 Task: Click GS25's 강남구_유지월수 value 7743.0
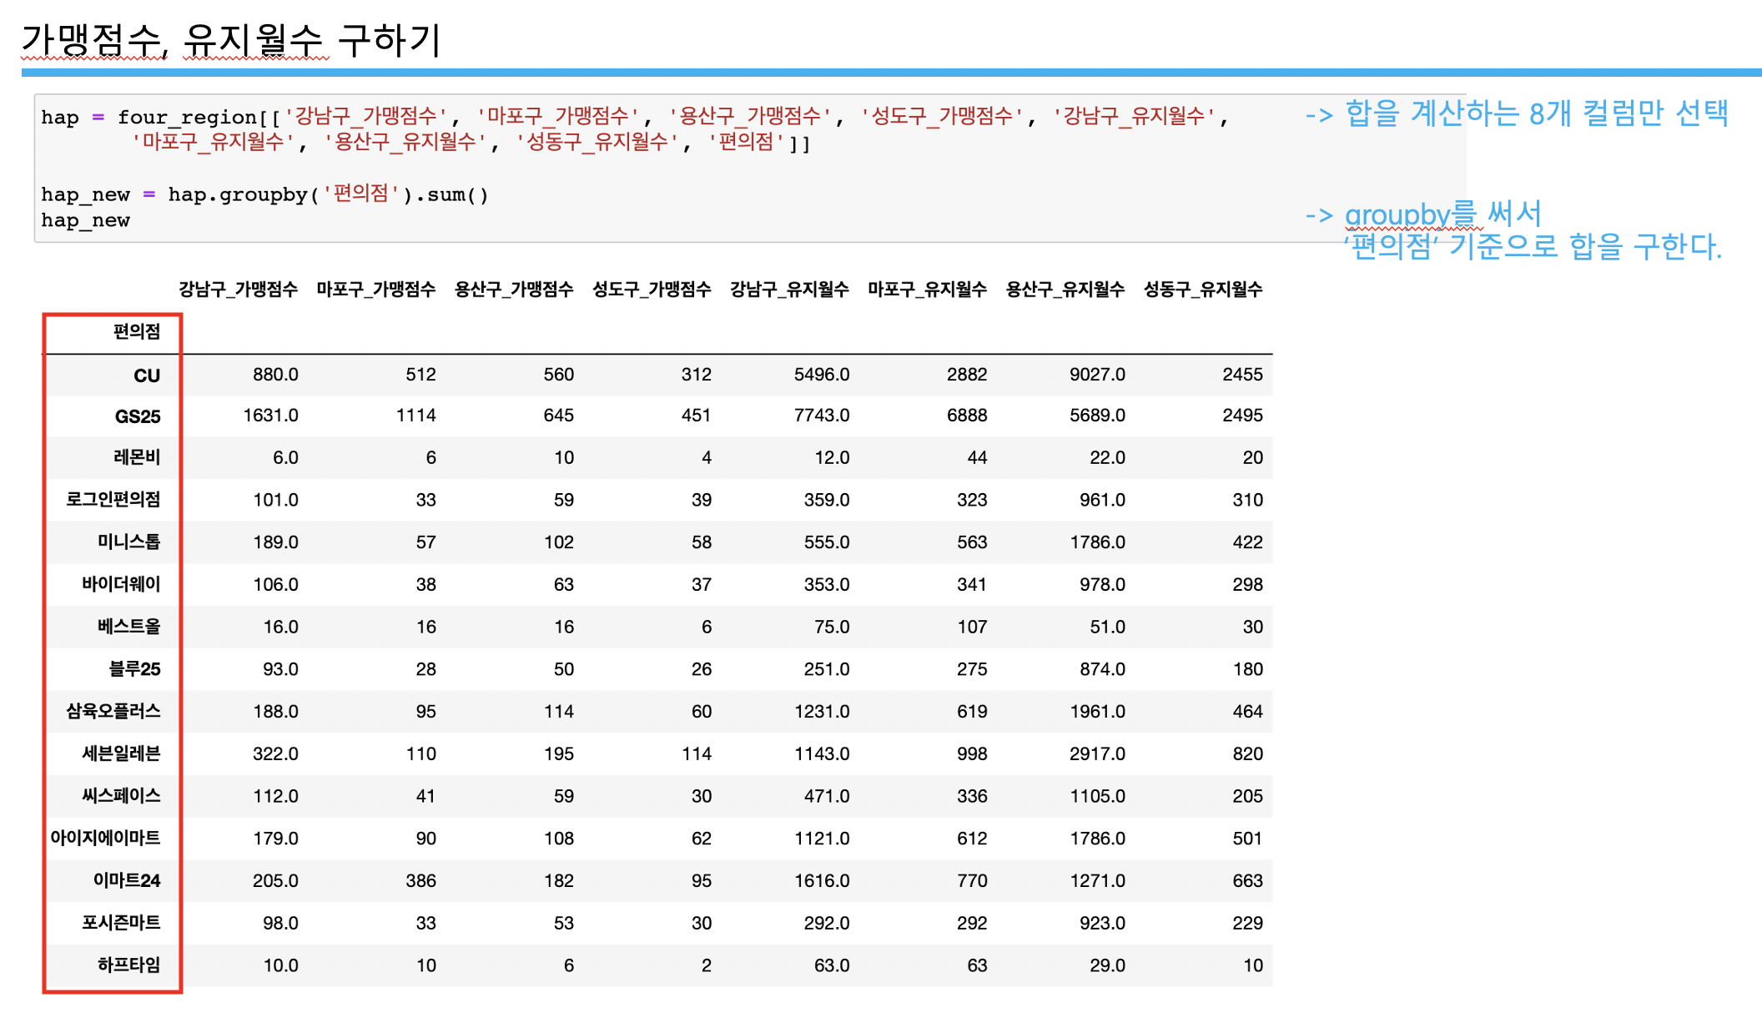point(821,416)
